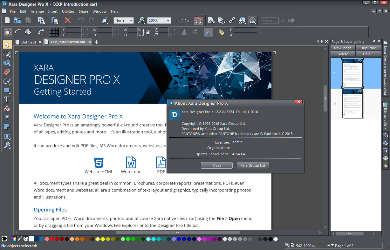This screenshot has height=250, width=390.
Task: Select the Fill tool
Action: (7, 109)
